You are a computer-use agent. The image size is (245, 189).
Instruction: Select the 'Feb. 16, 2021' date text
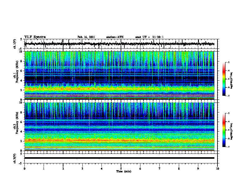pos(86,37)
